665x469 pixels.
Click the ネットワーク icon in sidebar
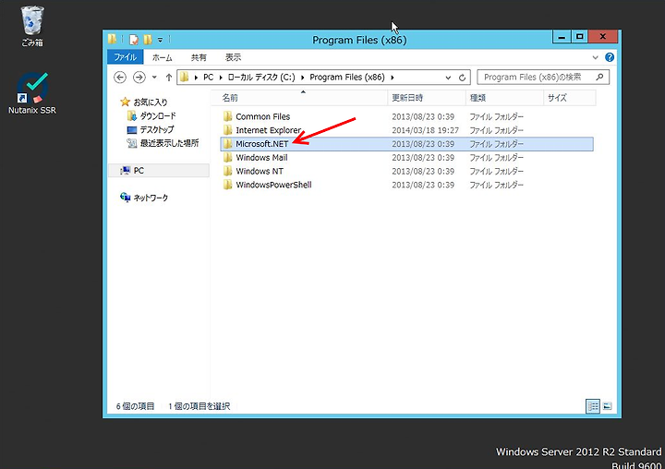[x=125, y=198]
